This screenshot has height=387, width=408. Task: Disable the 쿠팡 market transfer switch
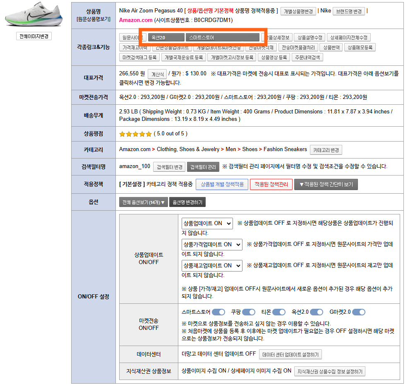(249, 312)
